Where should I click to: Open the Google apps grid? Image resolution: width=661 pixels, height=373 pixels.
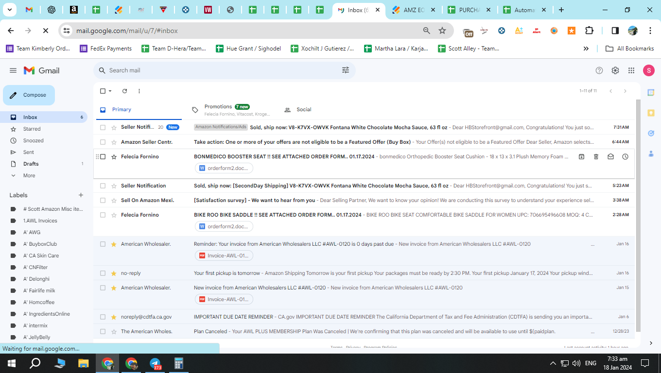631,70
